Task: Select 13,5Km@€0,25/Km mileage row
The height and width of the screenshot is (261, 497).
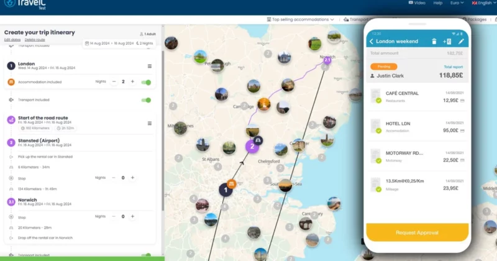Action: coord(417,185)
